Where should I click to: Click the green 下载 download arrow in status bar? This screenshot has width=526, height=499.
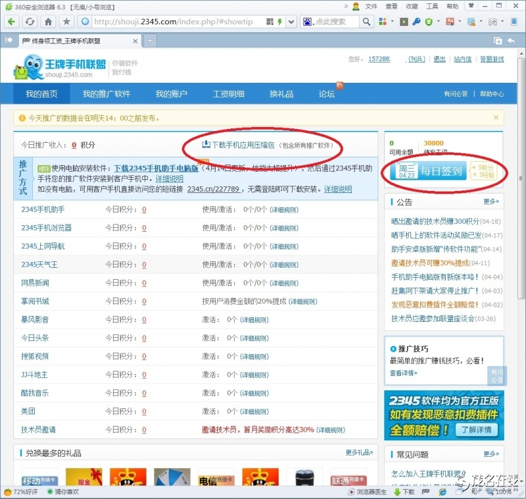(x=397, y=492)
